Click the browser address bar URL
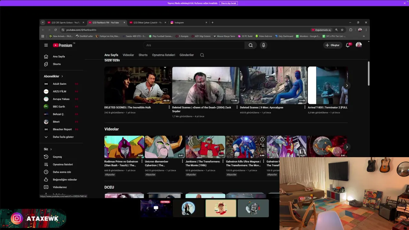The image size is (409, 230). coord(81,30)
